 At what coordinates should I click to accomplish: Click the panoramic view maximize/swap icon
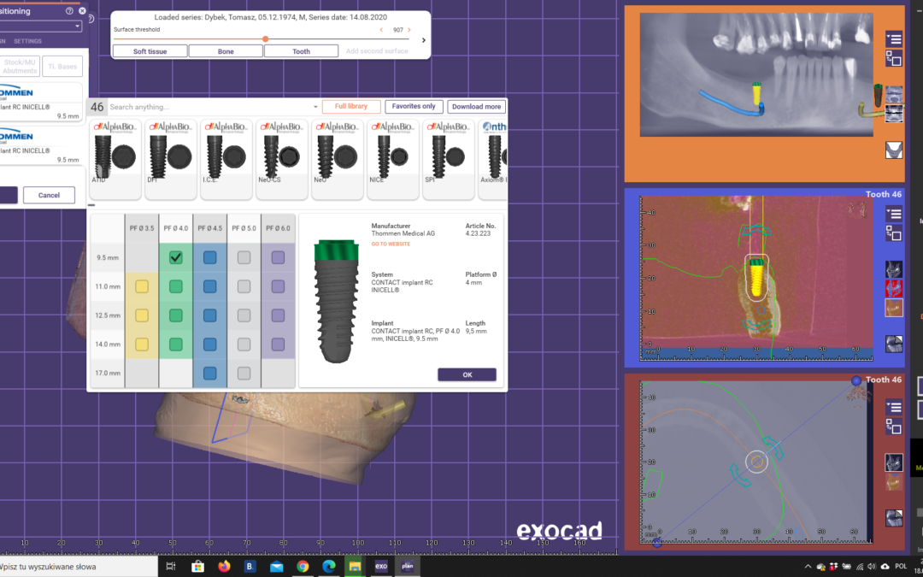pos(893,58)
